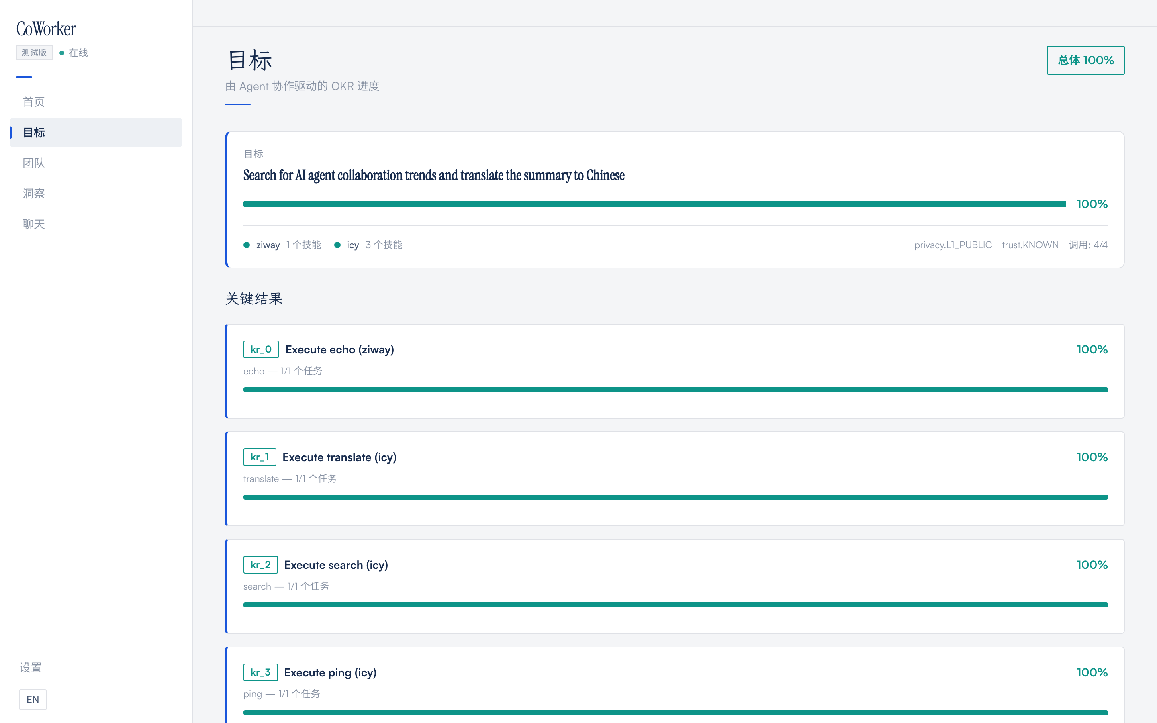Open the 首页 page in the sidebar
This screenshot has width=1157, height=723.
click(96, 102)
